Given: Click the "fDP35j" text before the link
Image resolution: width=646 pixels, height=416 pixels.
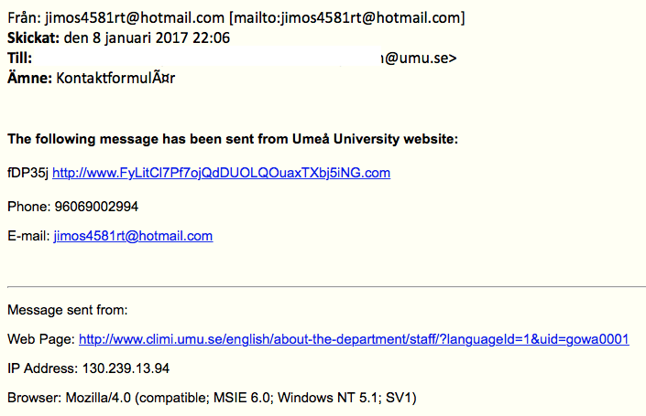Looking at the screenshot, I should tap(27, 173).
